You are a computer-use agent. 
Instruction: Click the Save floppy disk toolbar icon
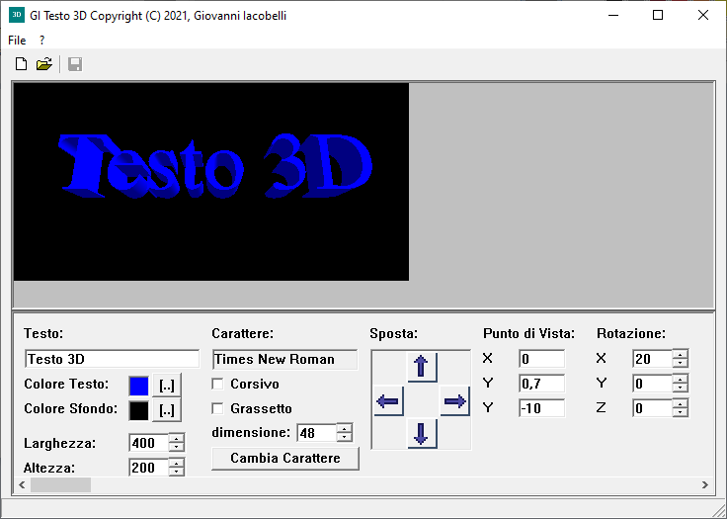75,64
